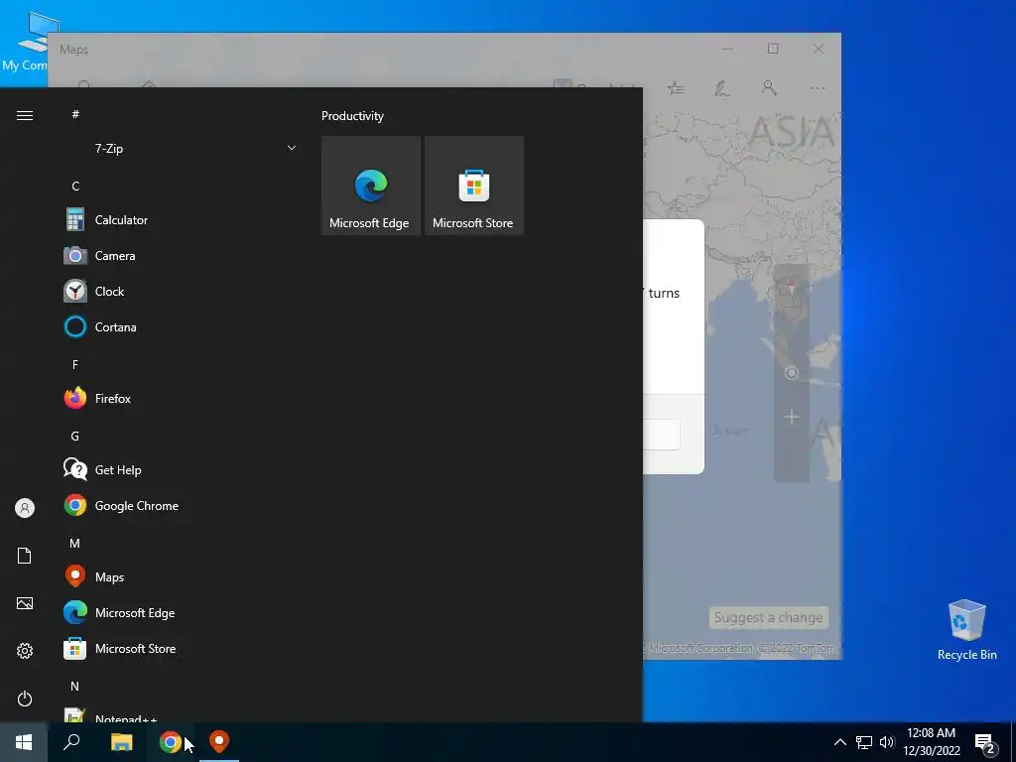Show hidden system tray icons
This screenshot has width=1016, height=762.
(839, 742)
